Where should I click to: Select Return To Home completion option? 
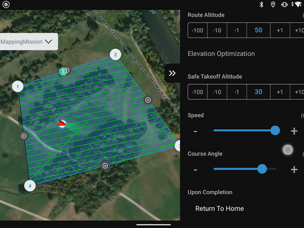click(x=219, y=209)
